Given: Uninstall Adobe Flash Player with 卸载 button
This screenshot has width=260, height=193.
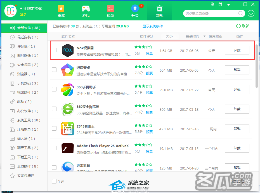Looking at the screenshot, I should (x=237, y=148).
